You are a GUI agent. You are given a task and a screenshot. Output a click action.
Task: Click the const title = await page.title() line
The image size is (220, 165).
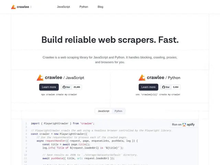click(66, 144)
